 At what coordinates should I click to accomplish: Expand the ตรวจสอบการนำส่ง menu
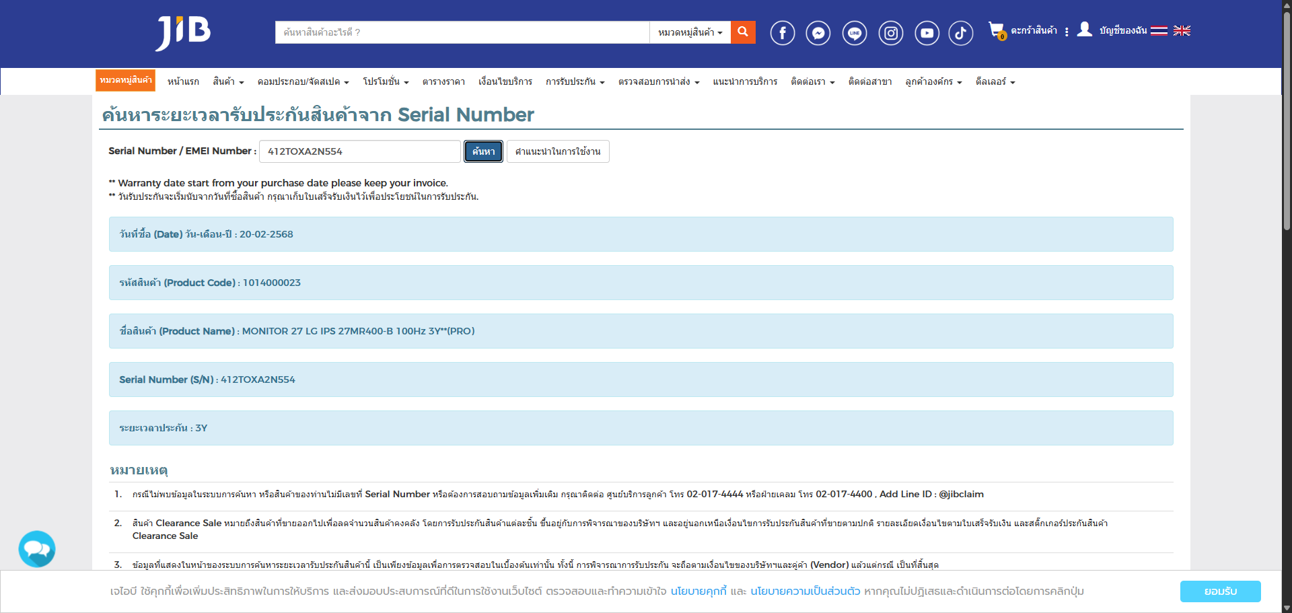[659, 81]
